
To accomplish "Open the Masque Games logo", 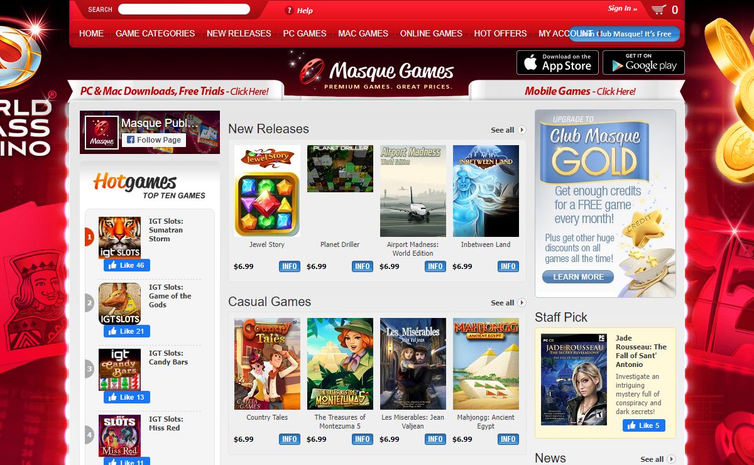I will point(377,74).
